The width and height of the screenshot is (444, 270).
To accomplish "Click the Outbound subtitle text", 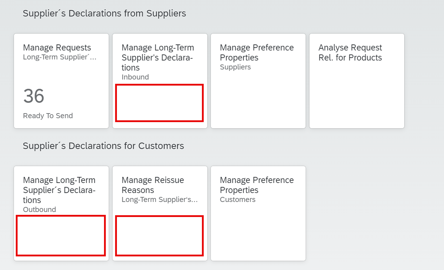I will [x=39, y=209].
